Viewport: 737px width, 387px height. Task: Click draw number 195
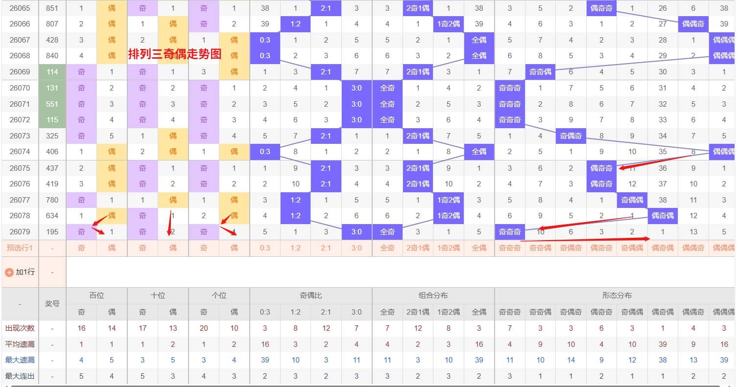(x=52, y=232)
